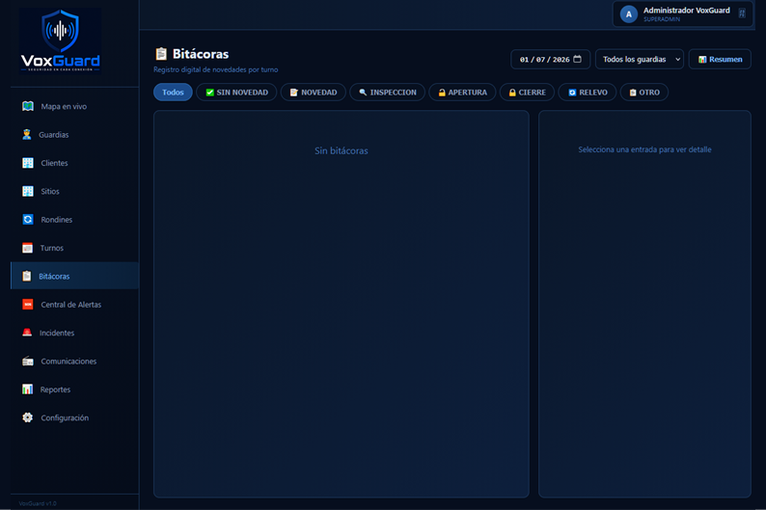Go to Guardias page
Viewport: 766px width, 510px height.
pos(74,134)
